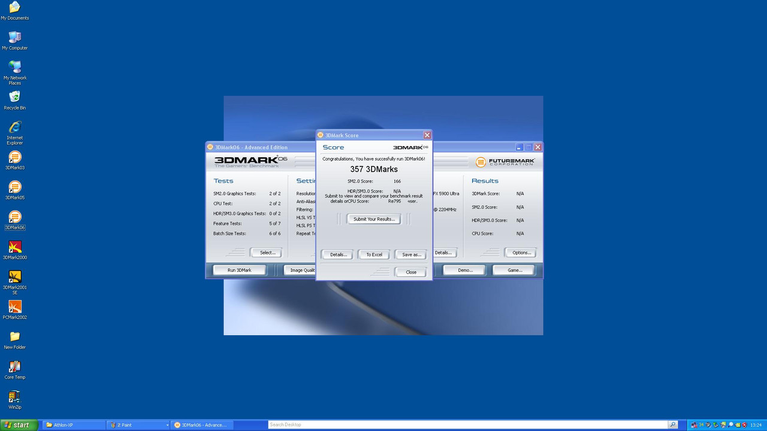This screenshot has height=431, width=767.
Task: Click the HDR/SM3.0 Graphics Tests label
Action: 239,213
